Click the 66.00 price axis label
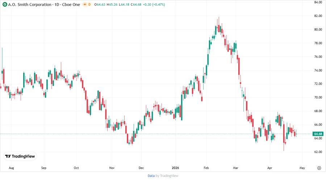Image resolution: width=326 pixels, height=180 pixels. (x=318, y=125)
